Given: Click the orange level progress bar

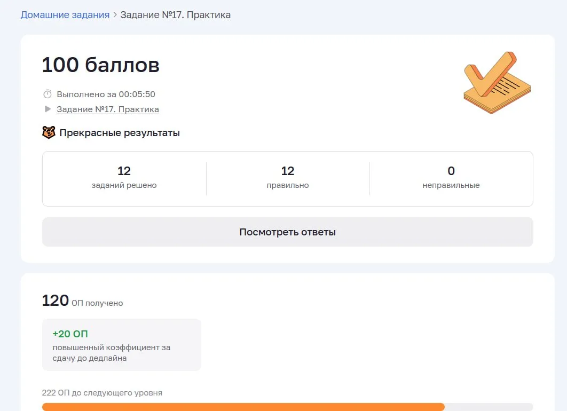Looking at the screenshot, I should (x=287, y=407).
